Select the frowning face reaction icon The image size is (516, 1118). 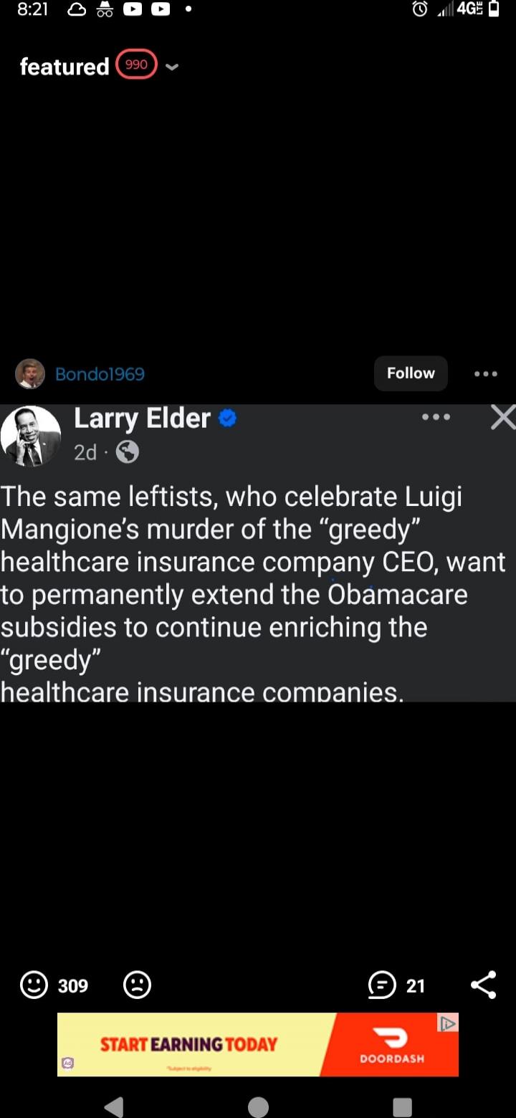pyautogui.click(x=138, y=985)
